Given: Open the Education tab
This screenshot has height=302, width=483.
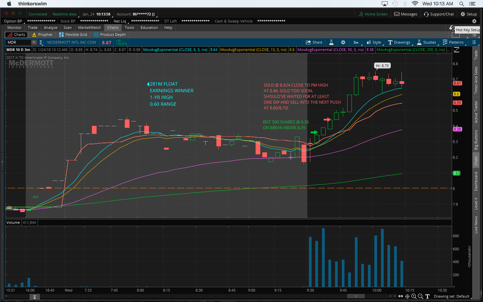Looking at the screenshot, I should pos(149,28).
